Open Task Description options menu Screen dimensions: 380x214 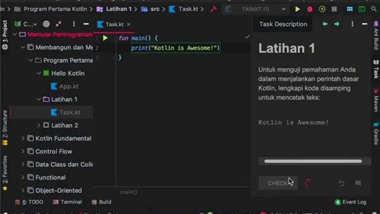tap(352, 24)
